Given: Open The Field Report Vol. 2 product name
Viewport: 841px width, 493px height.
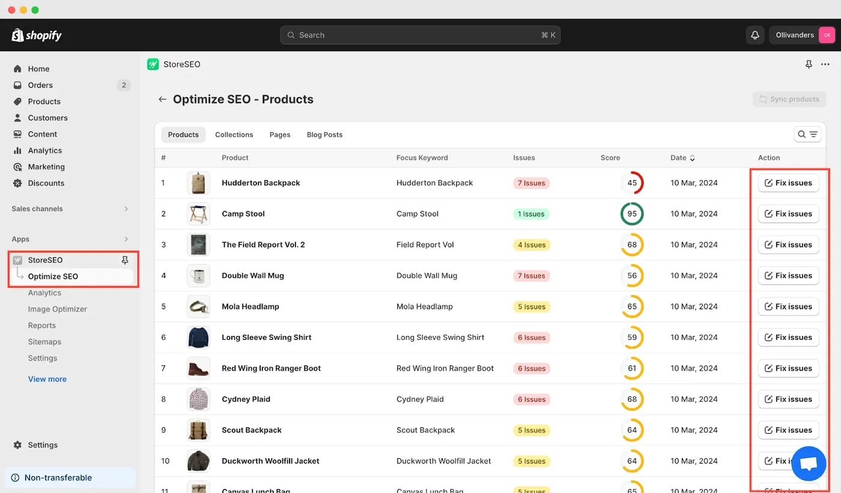Looking at the screenshot, I should 263,245.
